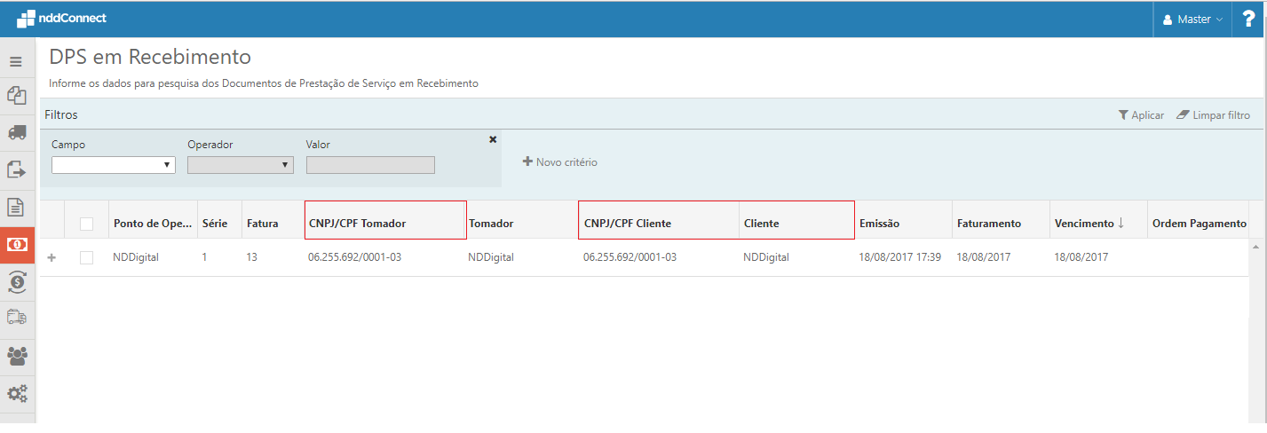Click the Filtros panel heading
The width and height of the screenshot is (1267, 433).
(x=61, y=114)
